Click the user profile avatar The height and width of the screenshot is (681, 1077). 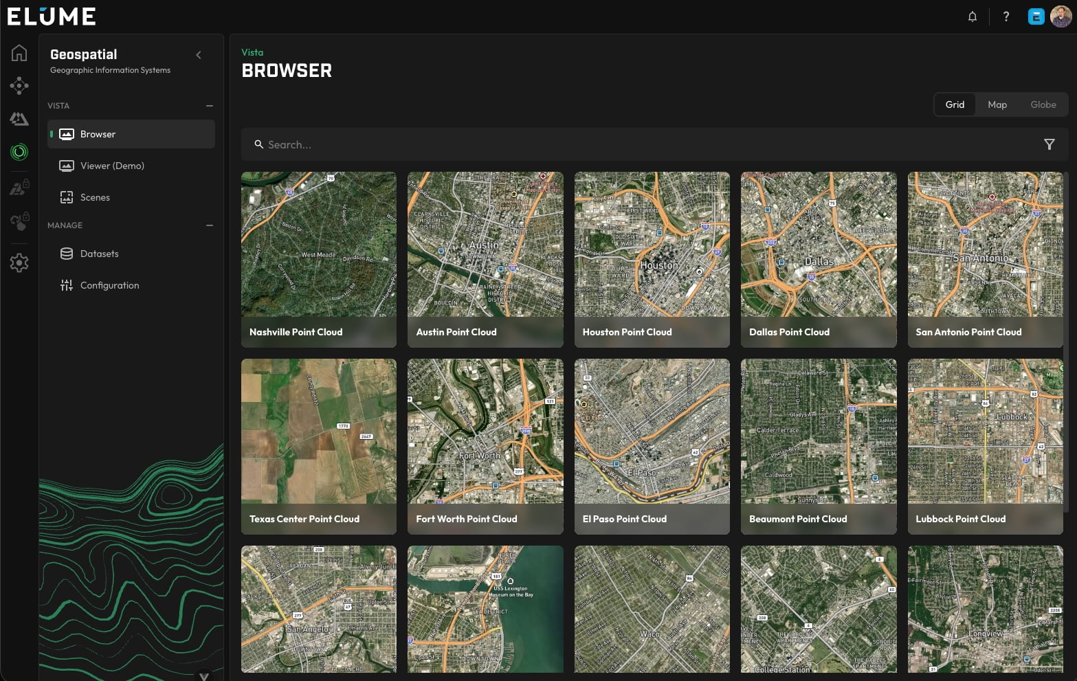click(1061, 16)
